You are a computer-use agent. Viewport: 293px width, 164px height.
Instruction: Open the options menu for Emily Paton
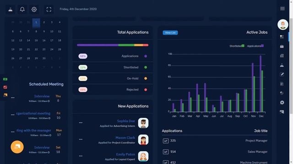pyautogui.click(x=81, y=156)
